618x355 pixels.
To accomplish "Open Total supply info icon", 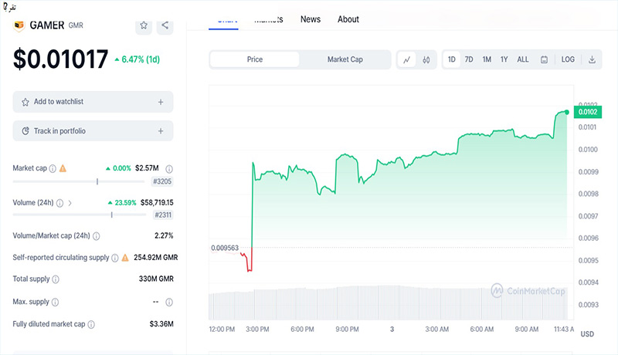I will point(56,279).
